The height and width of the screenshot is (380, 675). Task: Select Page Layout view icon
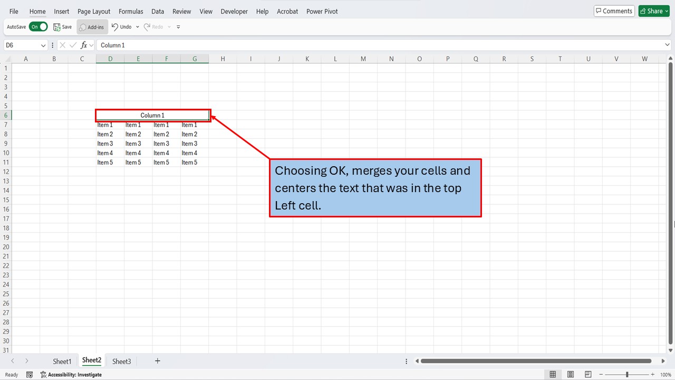click(x=570, y=374)
